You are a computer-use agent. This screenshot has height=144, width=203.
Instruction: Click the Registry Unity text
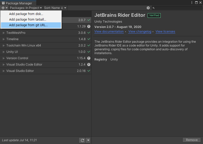point(106,59)
